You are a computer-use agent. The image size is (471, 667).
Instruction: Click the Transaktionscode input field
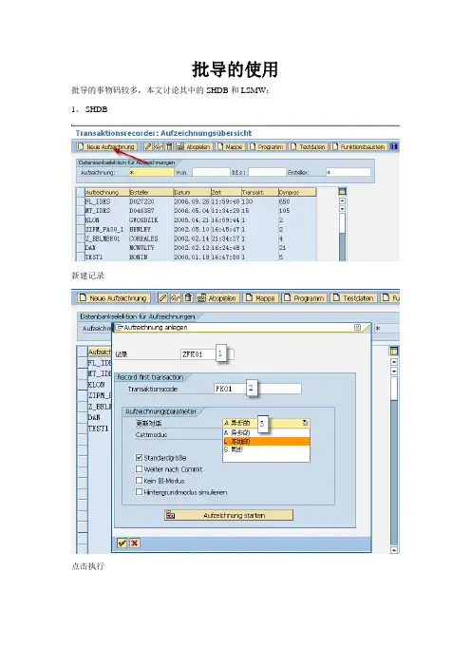point(257,389)
